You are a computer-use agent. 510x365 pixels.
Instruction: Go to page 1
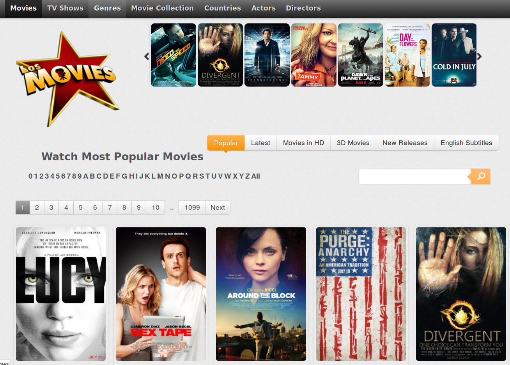23,207
